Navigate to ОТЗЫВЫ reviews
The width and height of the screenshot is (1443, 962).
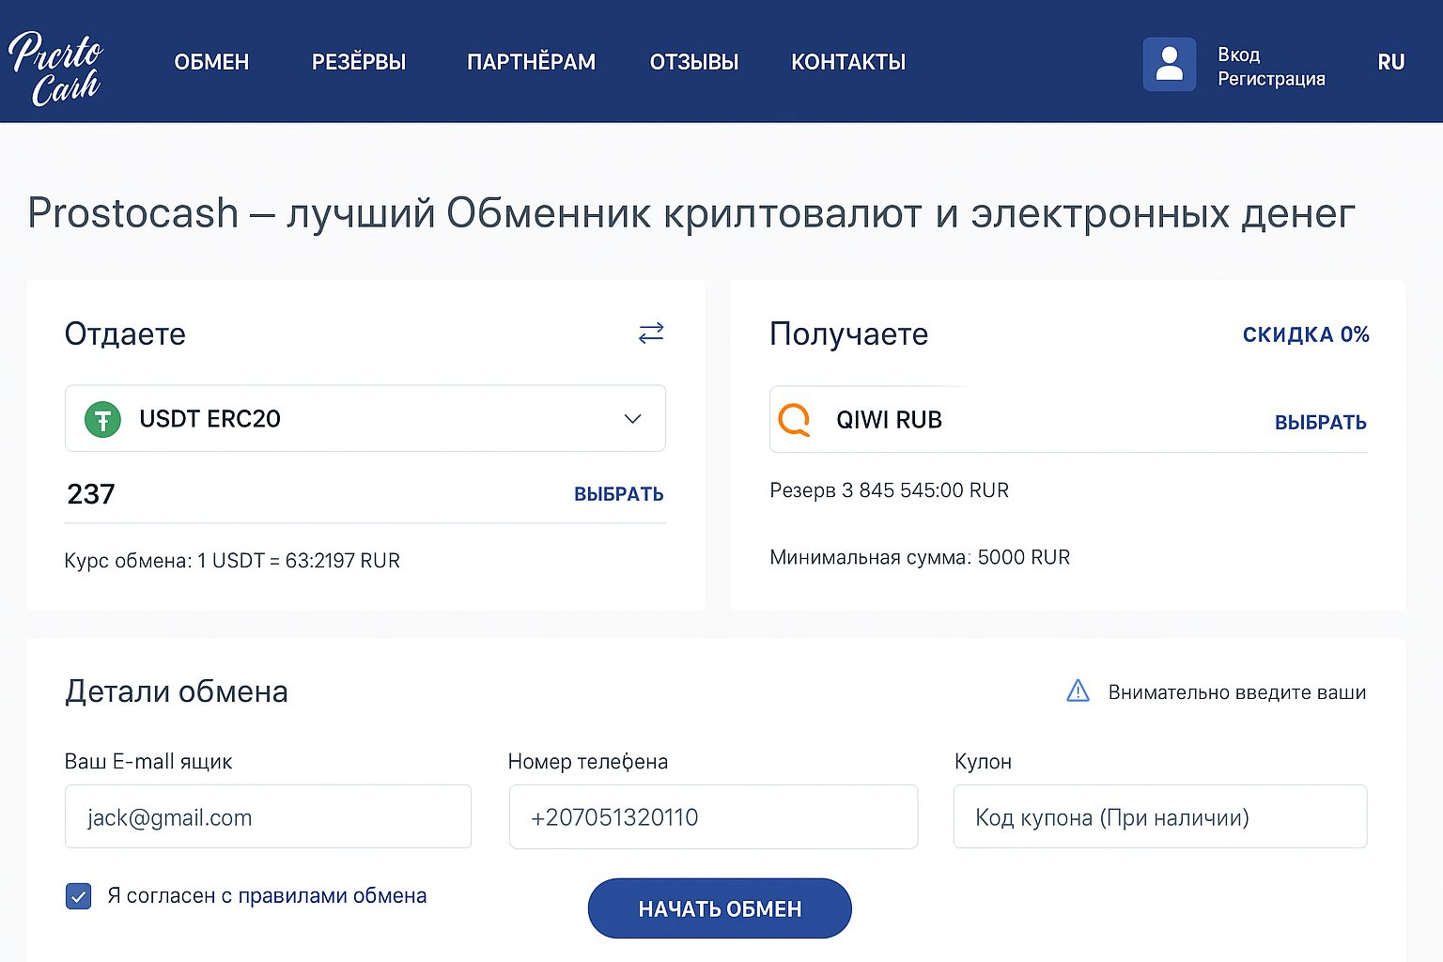tap(694, 62)
